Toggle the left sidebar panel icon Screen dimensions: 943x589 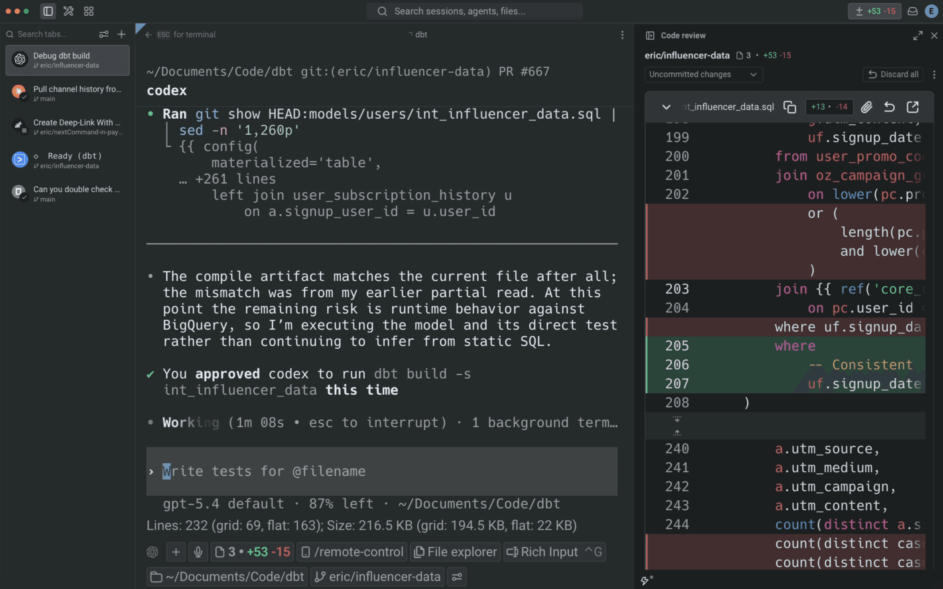pos(48,11)
